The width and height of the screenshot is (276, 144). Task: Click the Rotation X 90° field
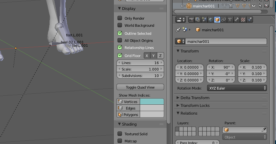(x=221, y=67)
